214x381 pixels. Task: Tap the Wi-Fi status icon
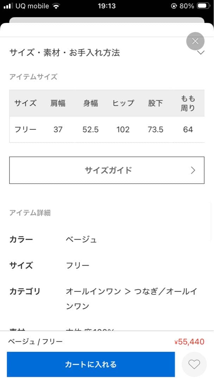56,6
